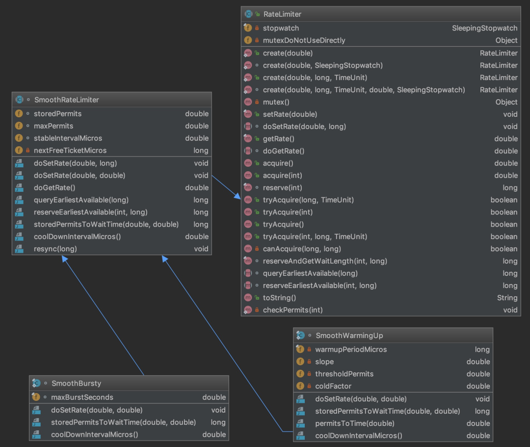Screen dimensions: 530x447
Task: Select the SmoothRateLimiter class title
Action: tap(67, 100)
